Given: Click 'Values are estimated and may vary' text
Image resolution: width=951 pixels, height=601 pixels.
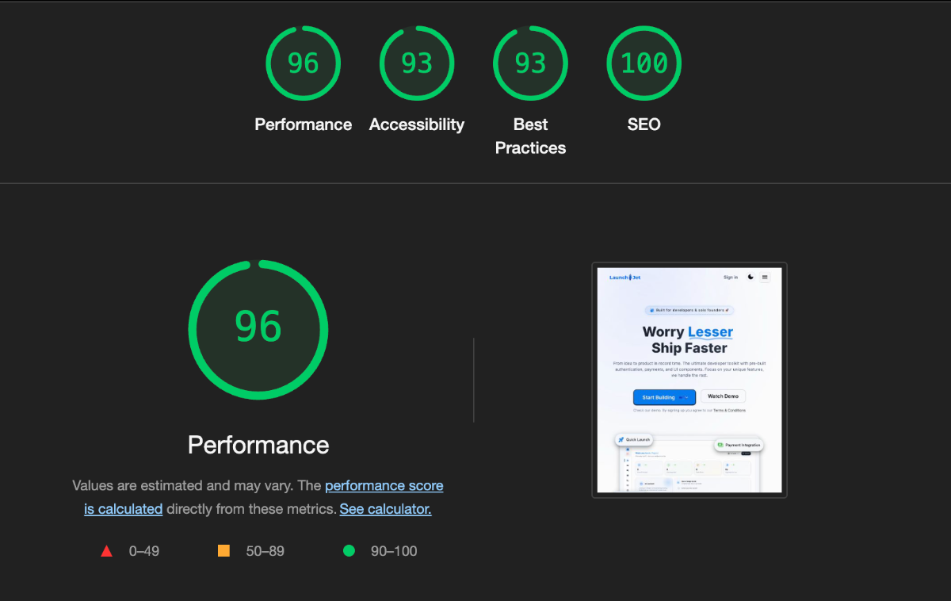Looking at the screenshot, I should click(x=184, y=485).
